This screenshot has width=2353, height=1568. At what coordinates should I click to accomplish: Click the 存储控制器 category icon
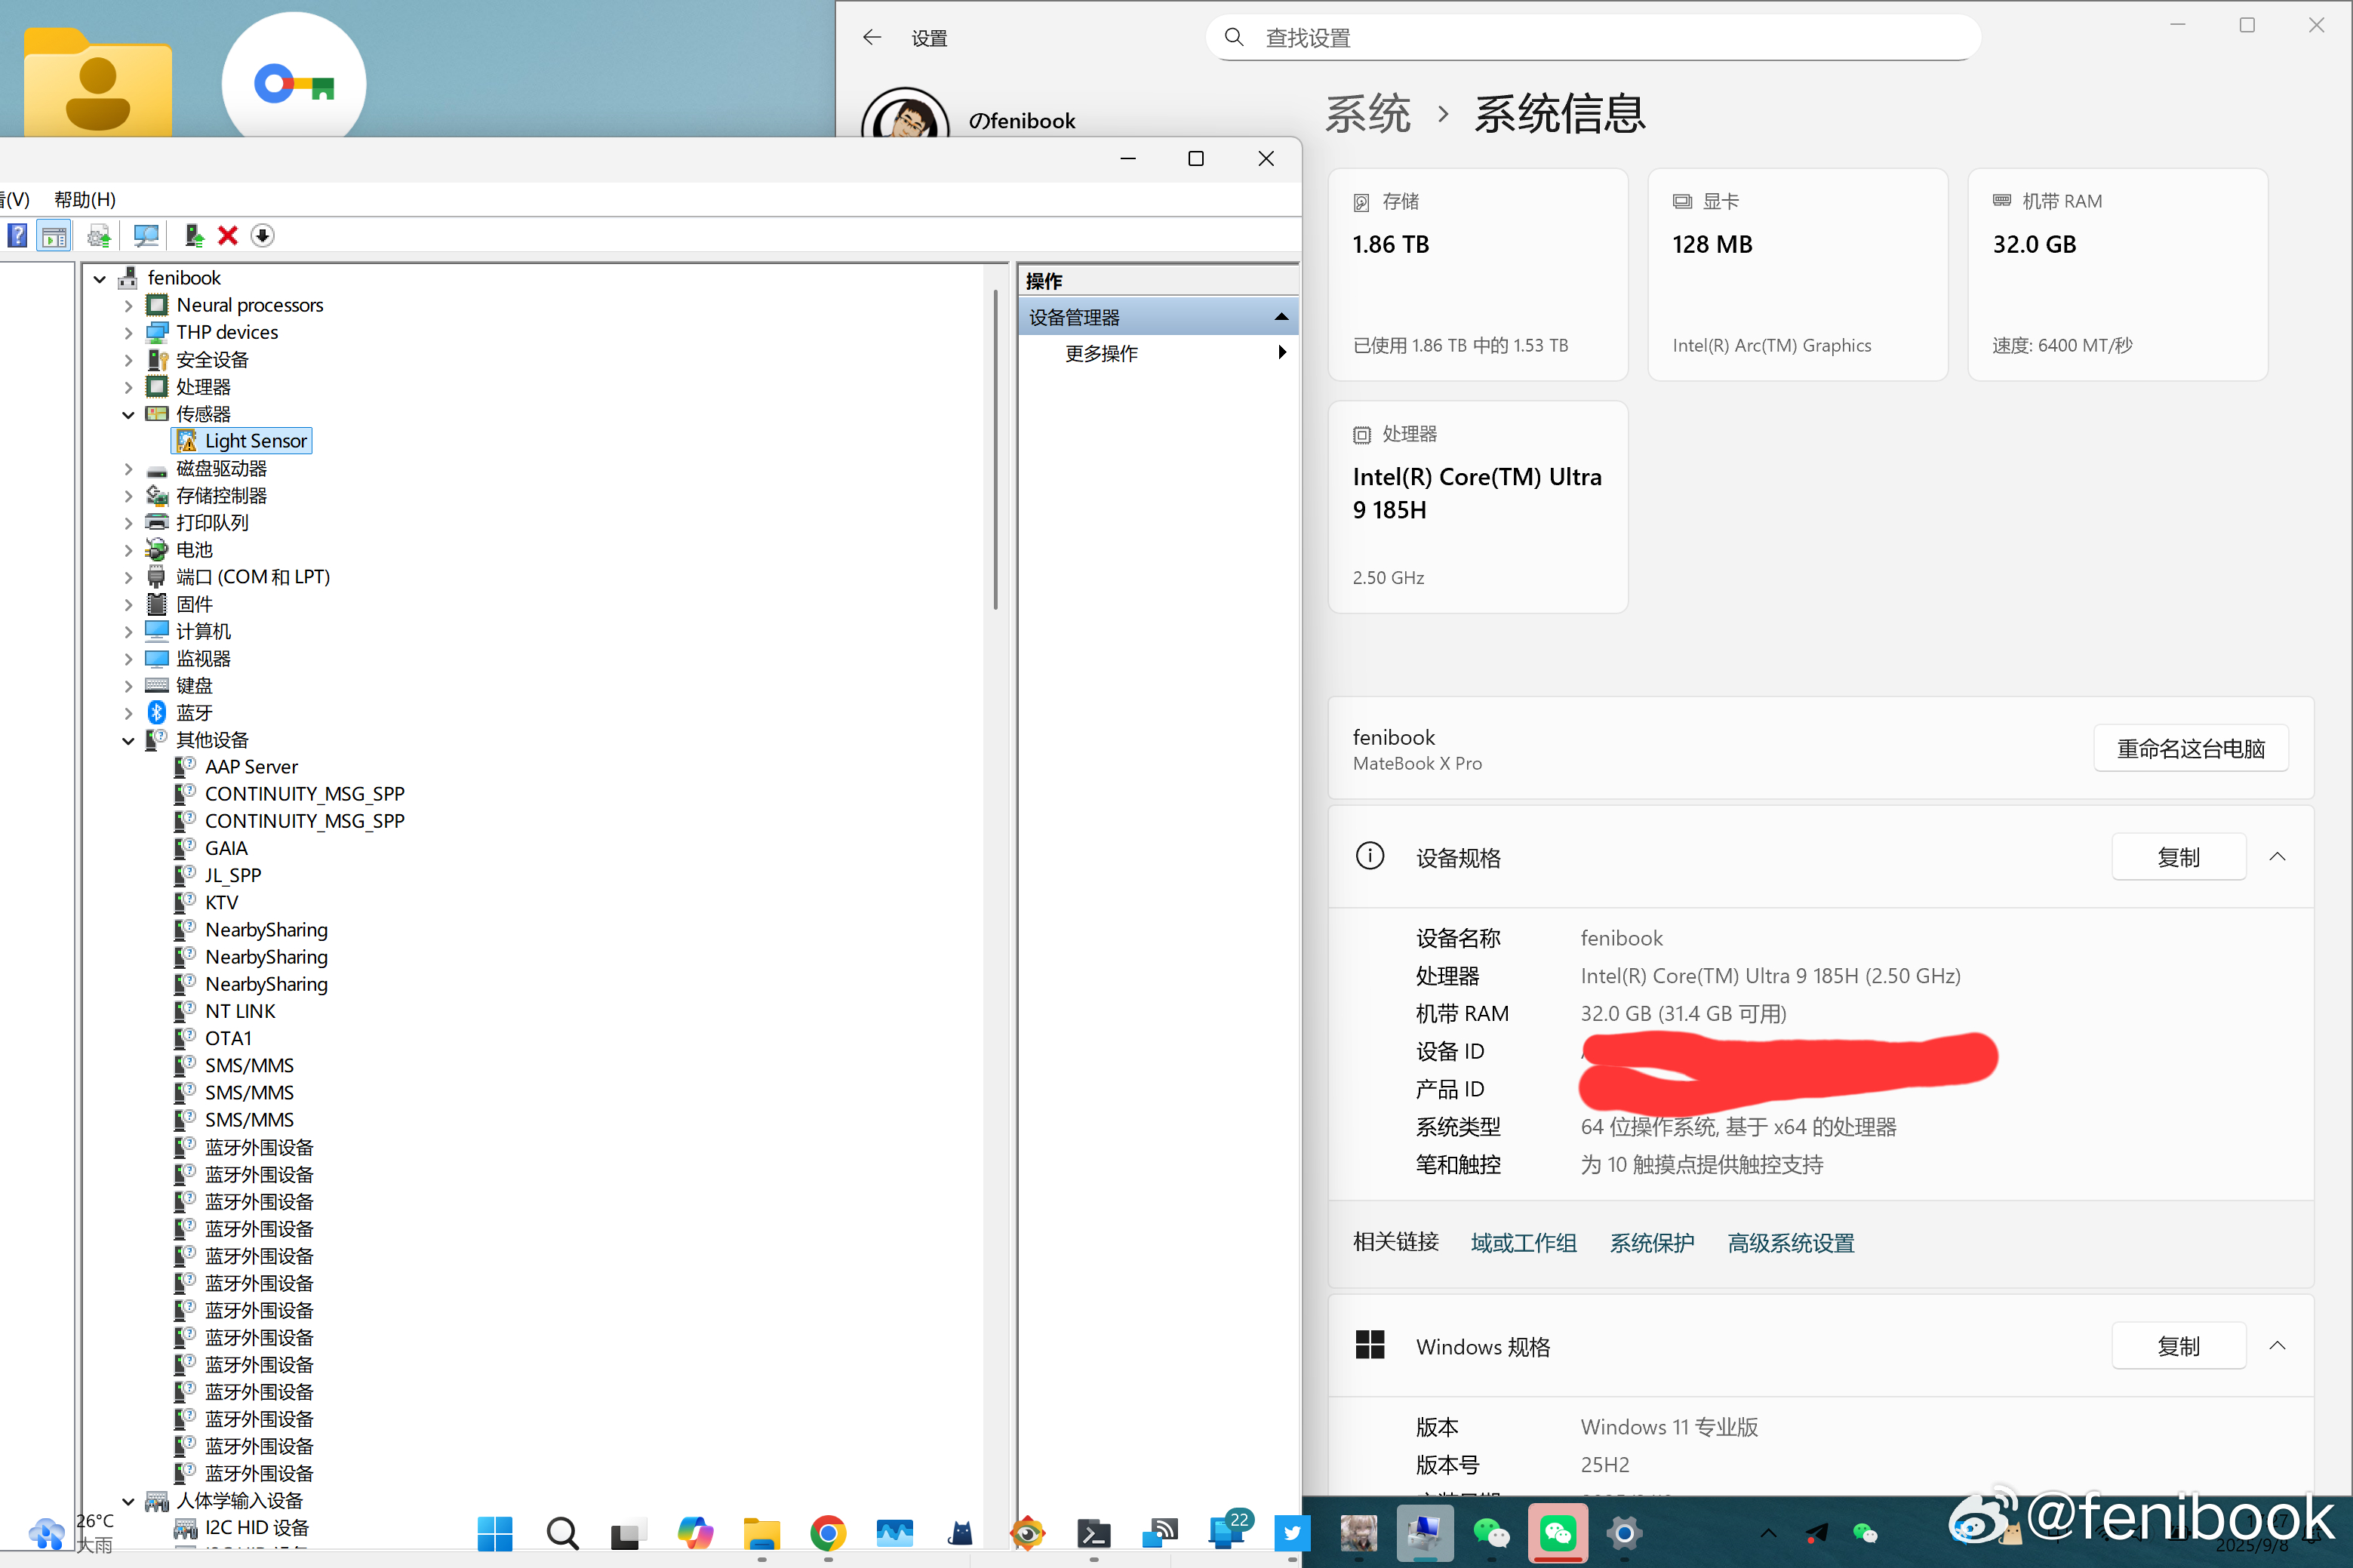tap(157, 496)
